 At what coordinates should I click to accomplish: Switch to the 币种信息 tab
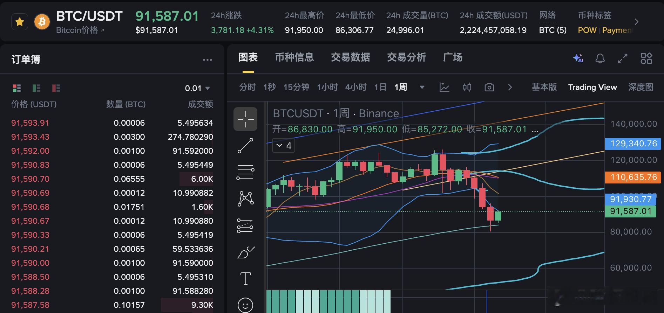point(294,57)
